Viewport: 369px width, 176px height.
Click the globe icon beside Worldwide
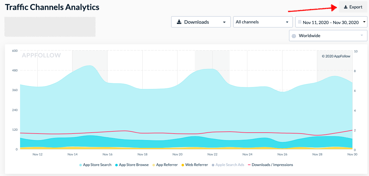point(294,36)
